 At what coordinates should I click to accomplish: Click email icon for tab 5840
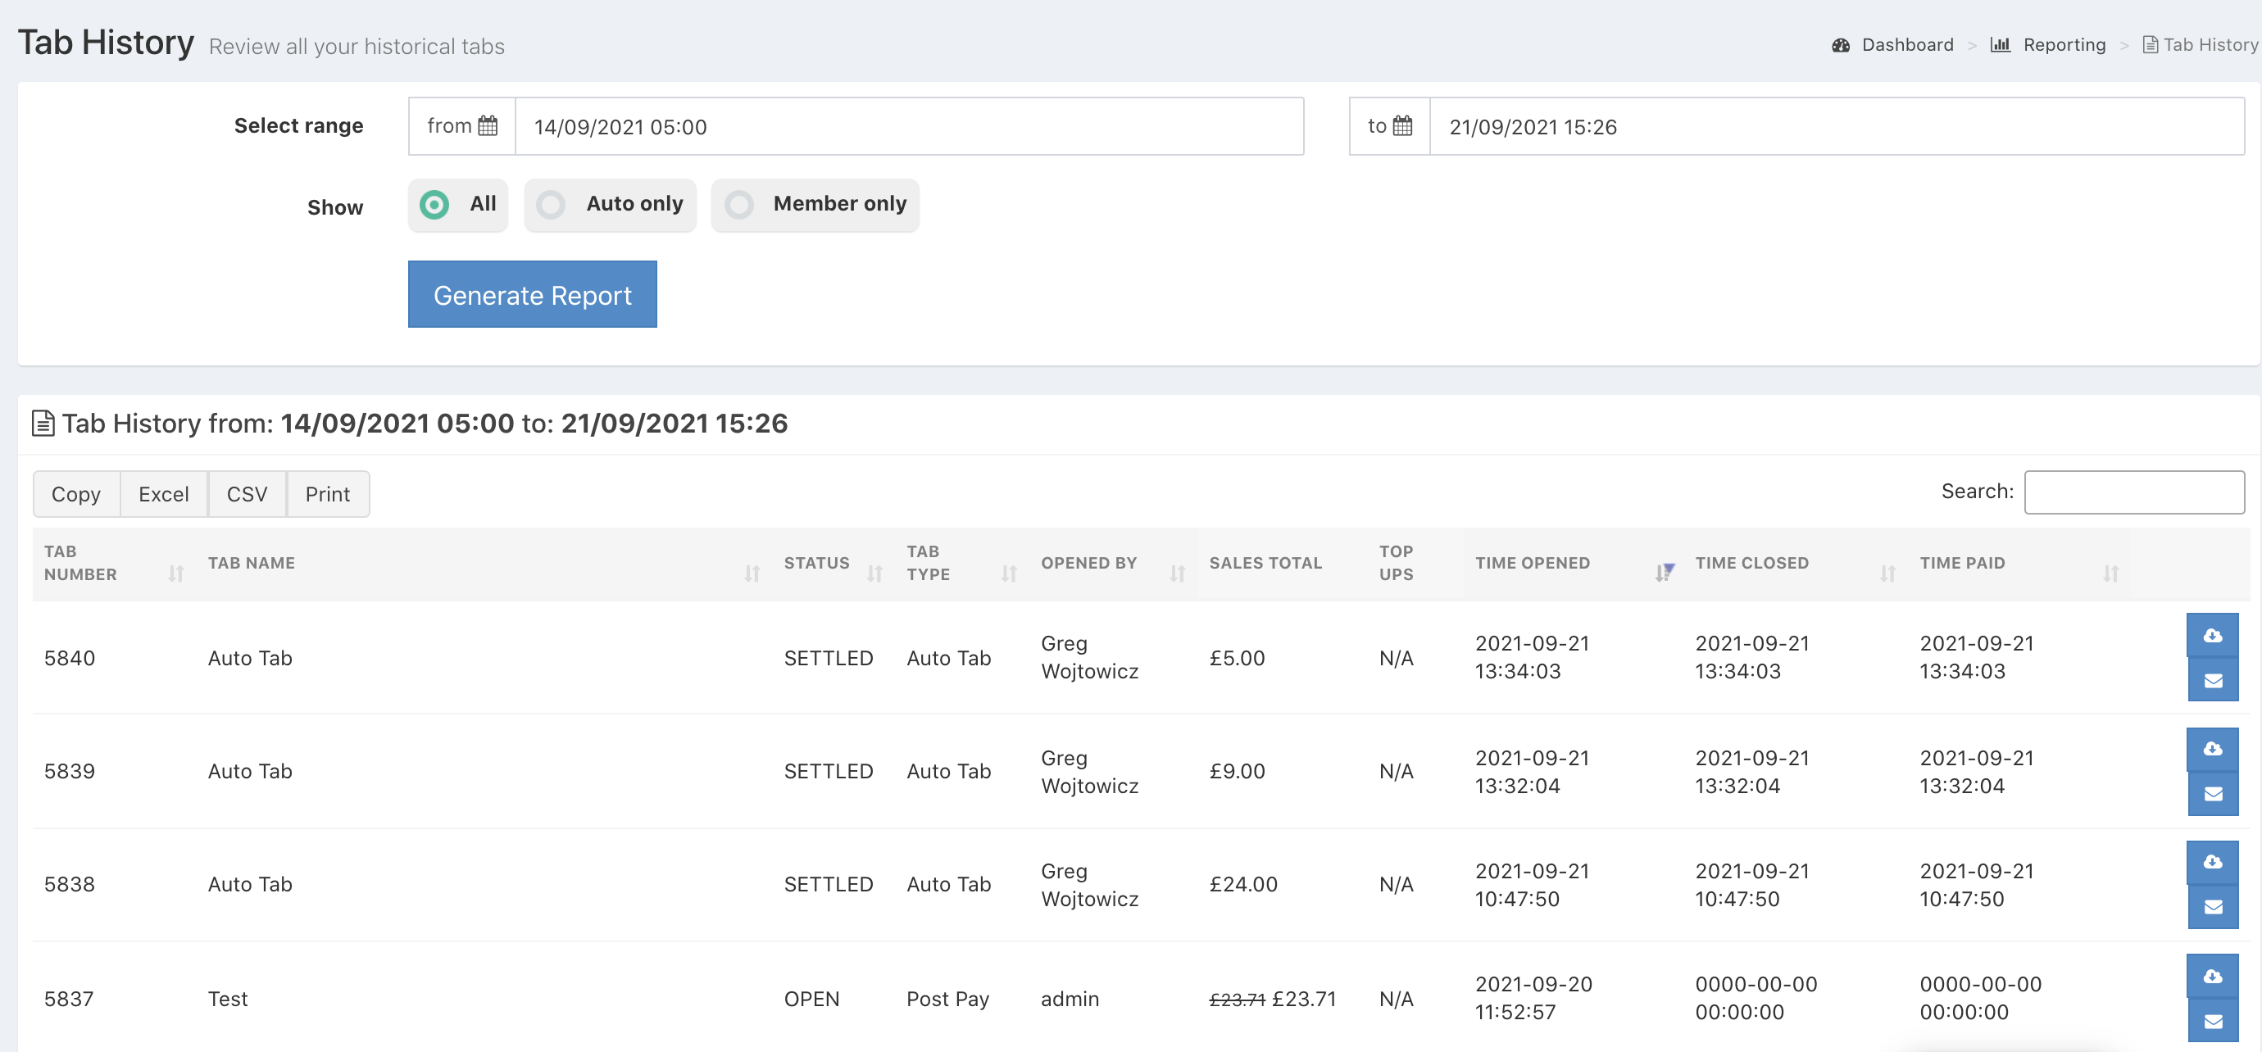[x=2212, y=681]
